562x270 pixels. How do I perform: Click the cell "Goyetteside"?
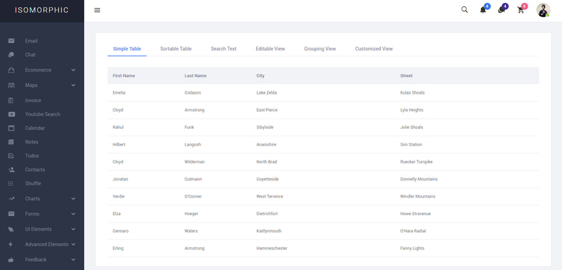[268, 179]
